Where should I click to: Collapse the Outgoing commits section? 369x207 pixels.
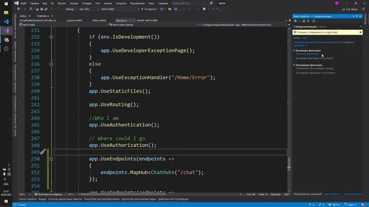294,65
